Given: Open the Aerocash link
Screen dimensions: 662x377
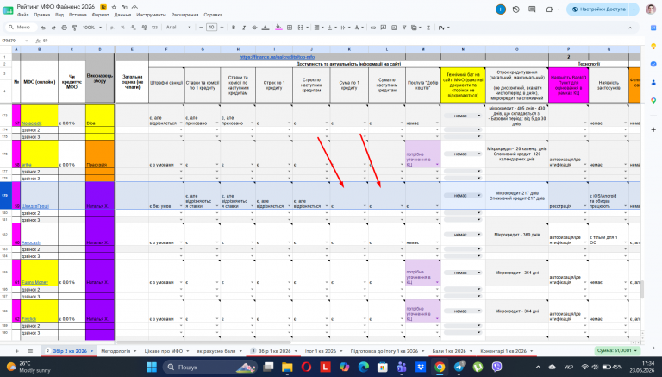Looking at the screenshot, I should pos(31,242).
